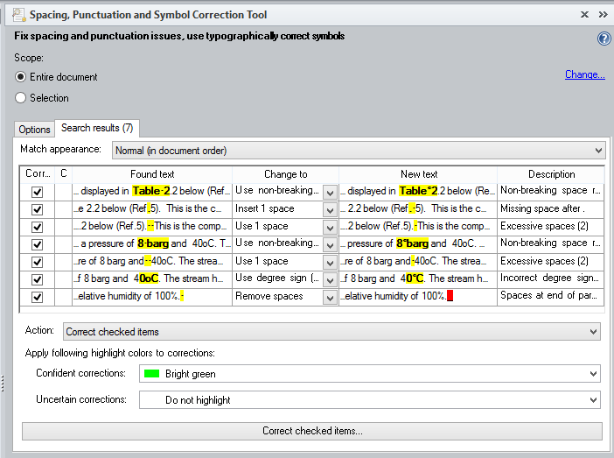
Task: Click the Correct checked items button
Action: (311, 431)
